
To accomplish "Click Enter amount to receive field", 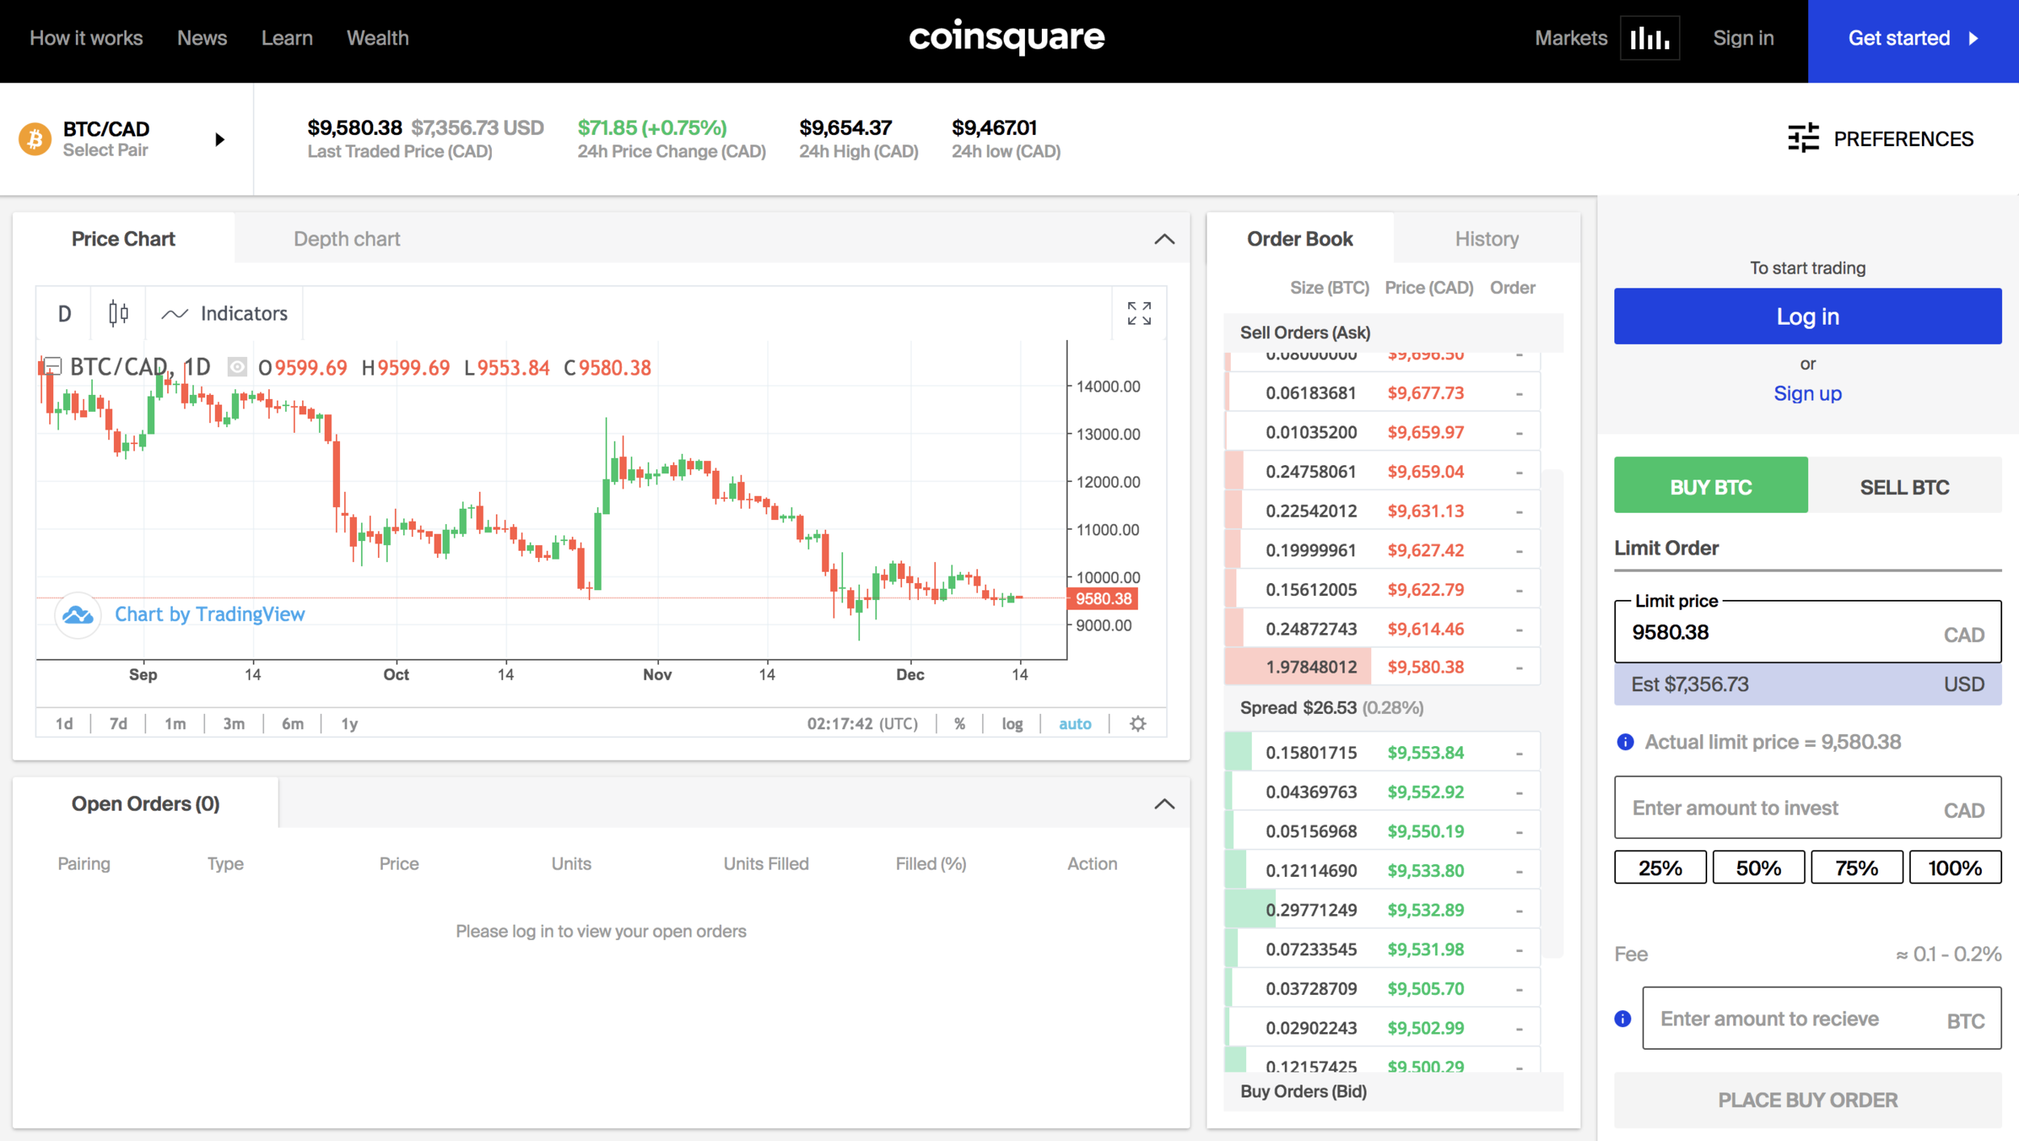I will (1821, 1018).
